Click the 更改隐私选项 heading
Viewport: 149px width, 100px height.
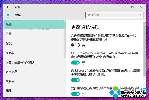click(85, 27)
